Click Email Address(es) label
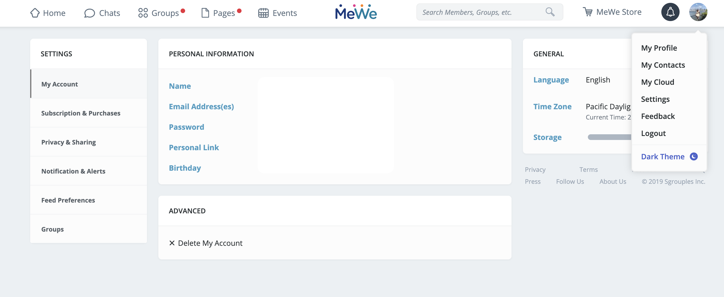 click(x=201, y=106)
